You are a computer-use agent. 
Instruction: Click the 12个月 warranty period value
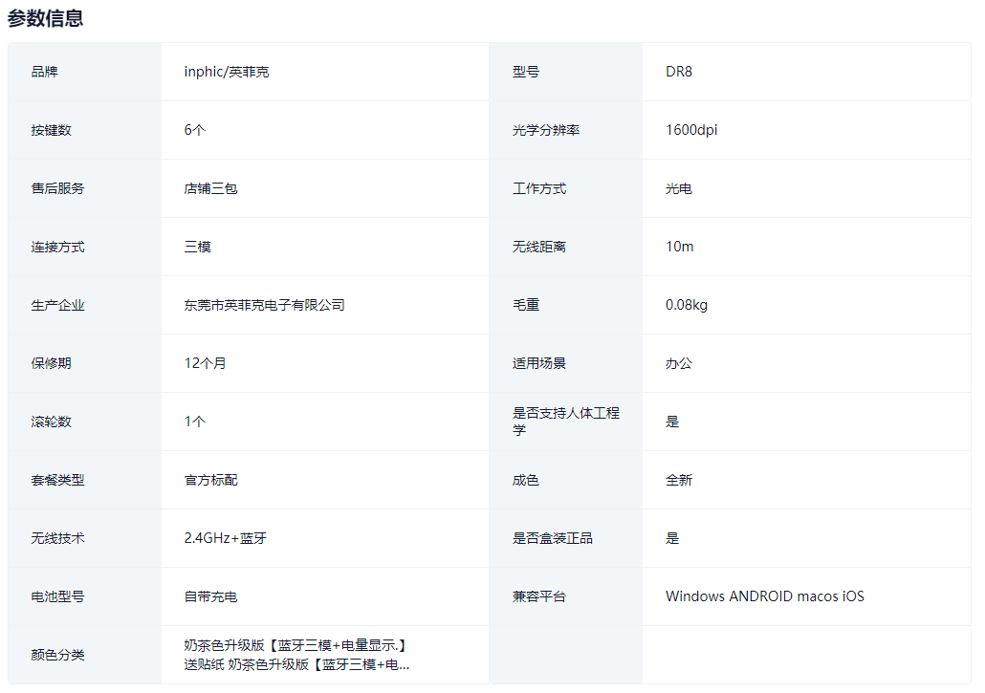205,363
